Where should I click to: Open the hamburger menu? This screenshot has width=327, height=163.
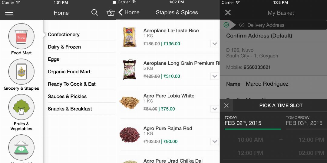[x=9, y=13]
